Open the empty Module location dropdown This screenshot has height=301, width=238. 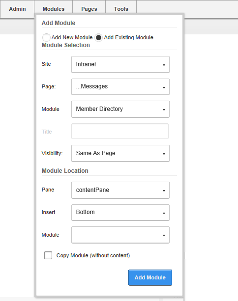pos(120,235)
